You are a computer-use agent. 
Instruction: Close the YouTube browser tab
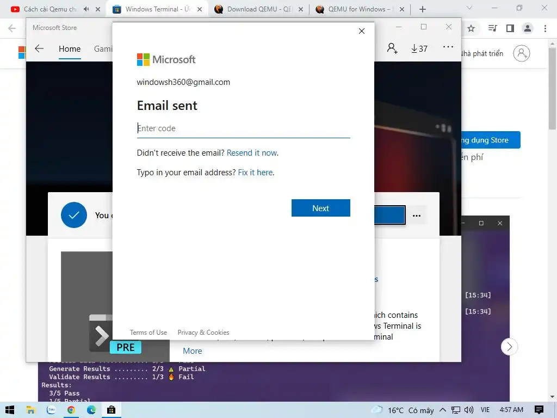pos(98,9)
